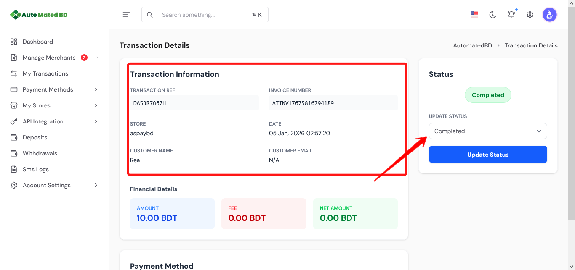
Task: Click the settings gear in the header
Action: 530,14
